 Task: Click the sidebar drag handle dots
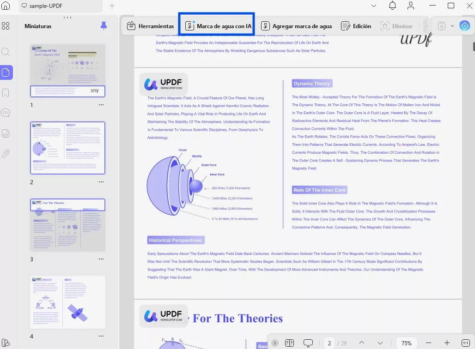click(67, 17)
